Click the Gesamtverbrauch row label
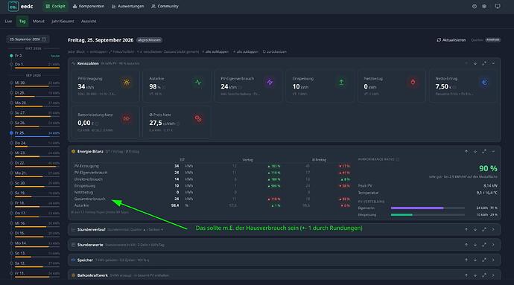Screen dimensions: 514x285 [x=90, y=199]
